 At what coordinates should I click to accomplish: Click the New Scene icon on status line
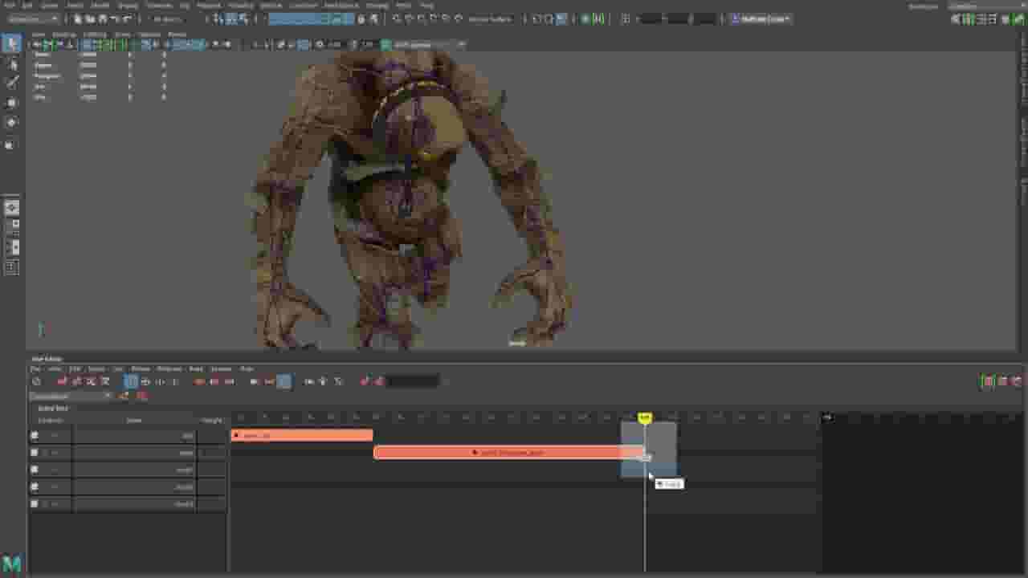click(x=78, y=18)
